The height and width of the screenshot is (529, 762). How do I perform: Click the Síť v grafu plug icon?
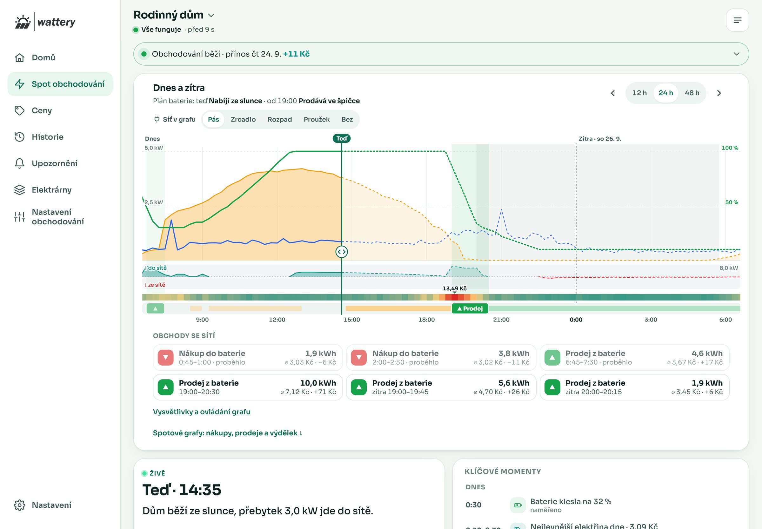157,119
